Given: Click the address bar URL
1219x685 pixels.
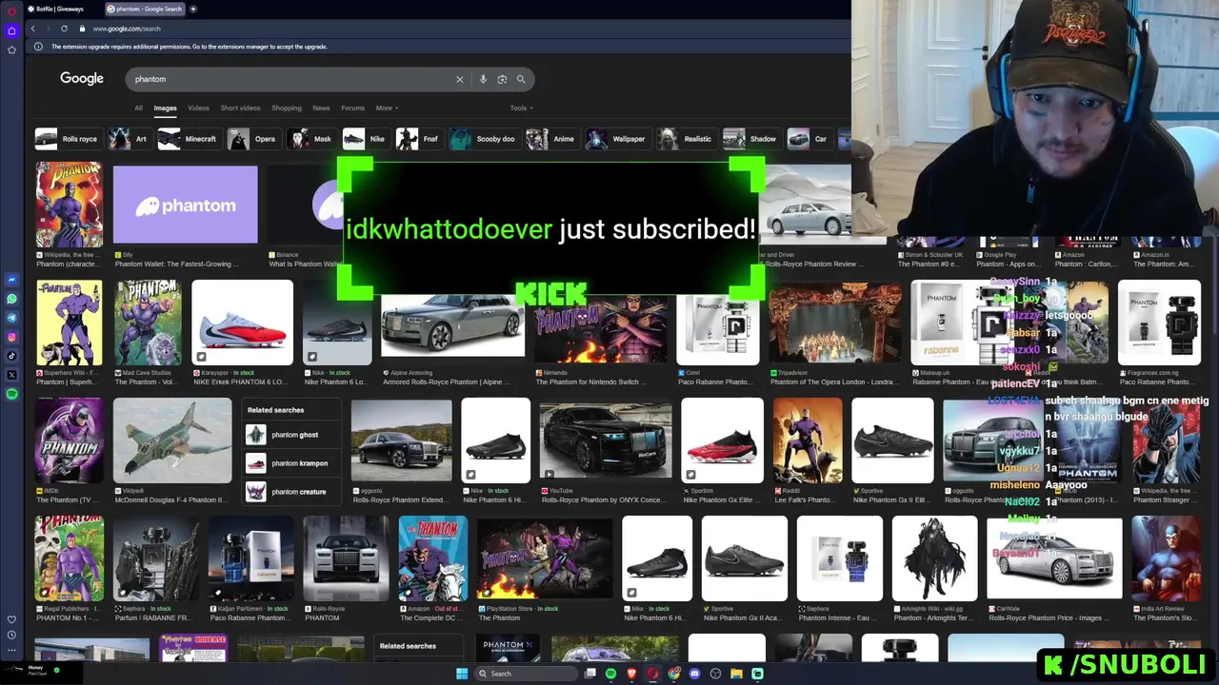Looking at the screenshot, I should [x=127, y=29].
